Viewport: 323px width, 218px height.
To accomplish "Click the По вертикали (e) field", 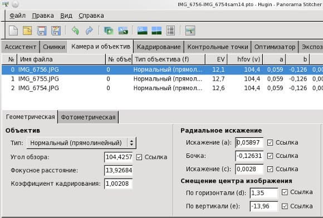I will 264,206.
